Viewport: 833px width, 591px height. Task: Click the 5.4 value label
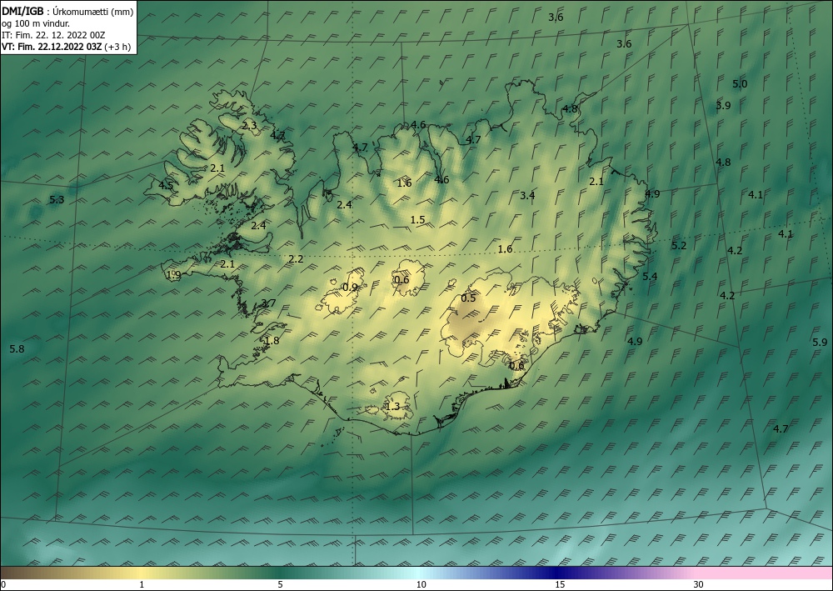650,276
